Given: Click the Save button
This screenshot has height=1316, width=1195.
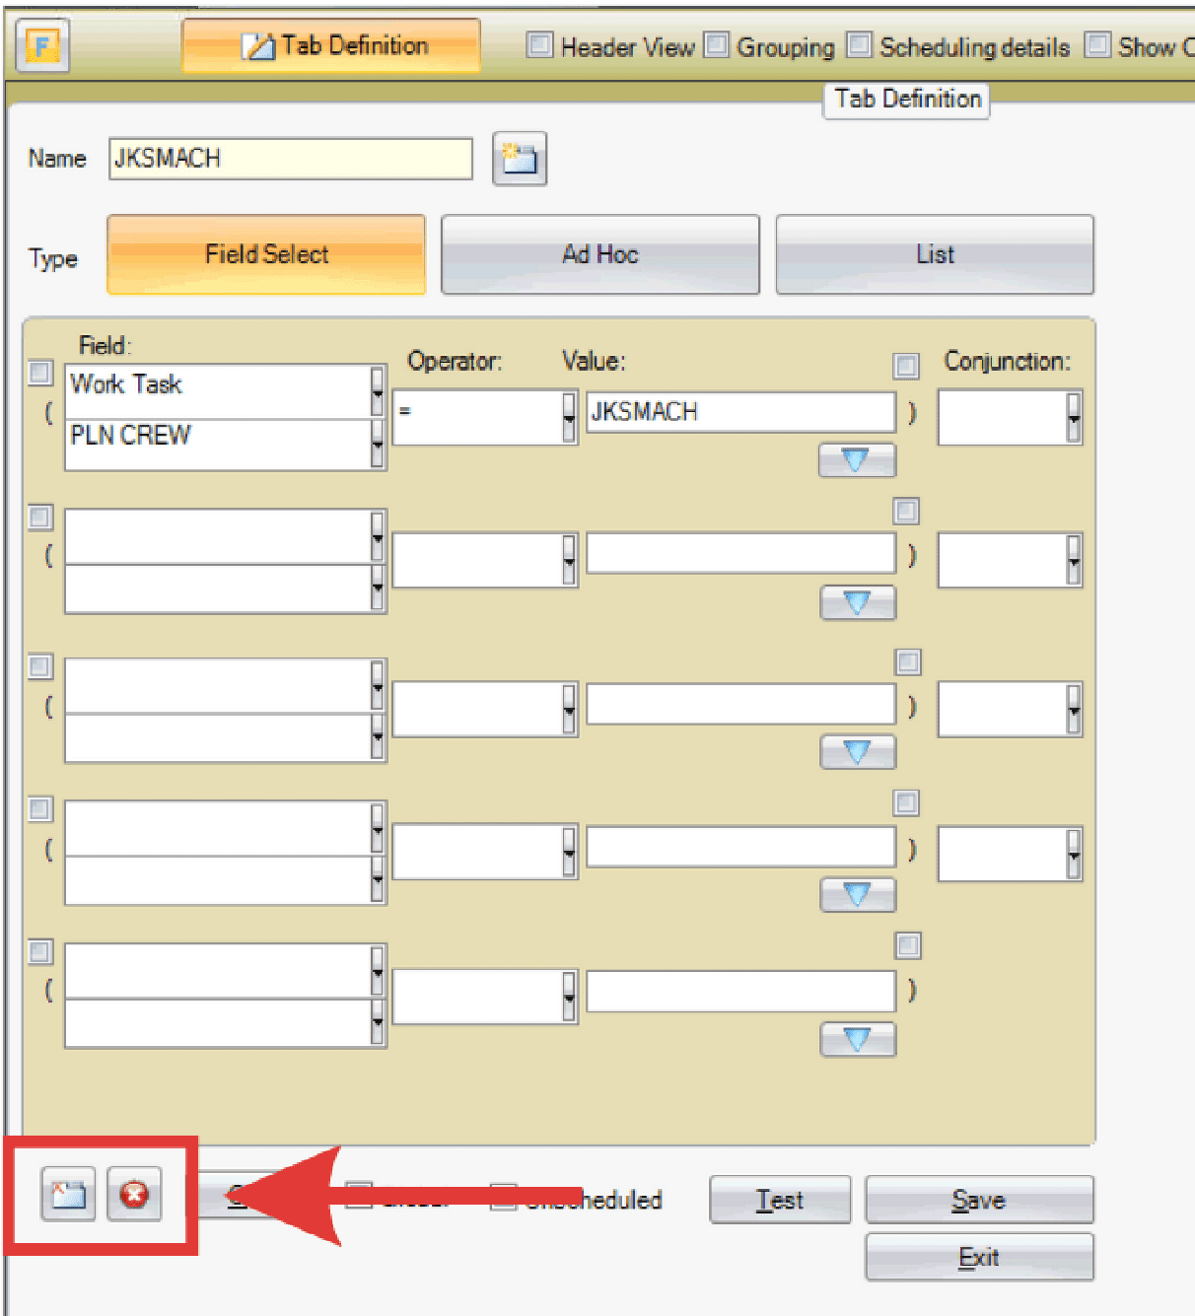Looking at the screenshot, I should tap(978, 1200).
